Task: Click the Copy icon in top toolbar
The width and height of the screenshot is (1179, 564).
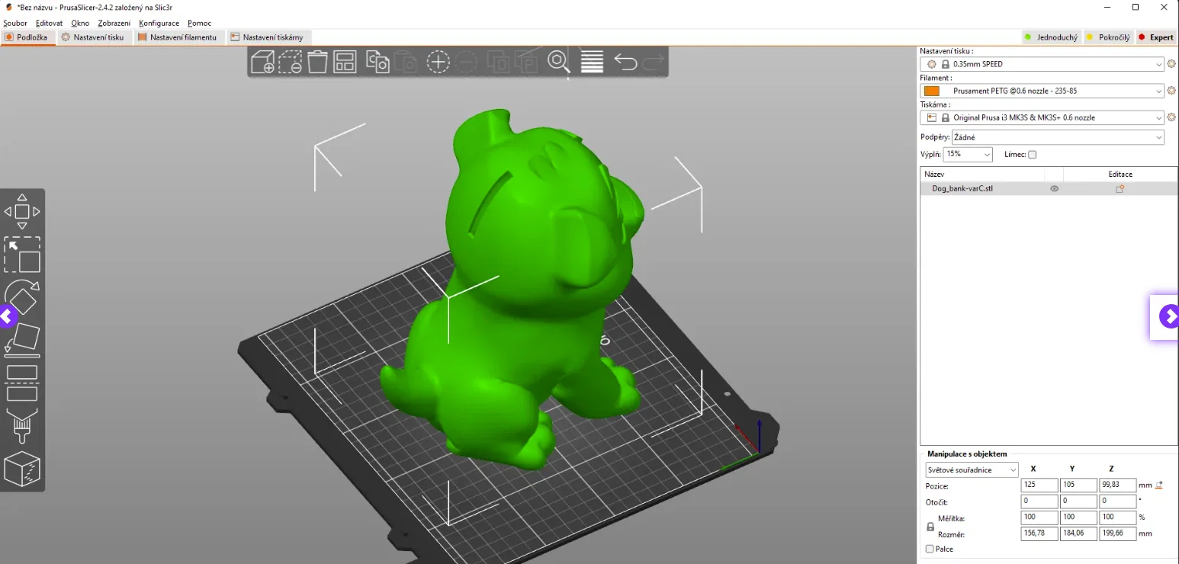Action: [377, 62]
